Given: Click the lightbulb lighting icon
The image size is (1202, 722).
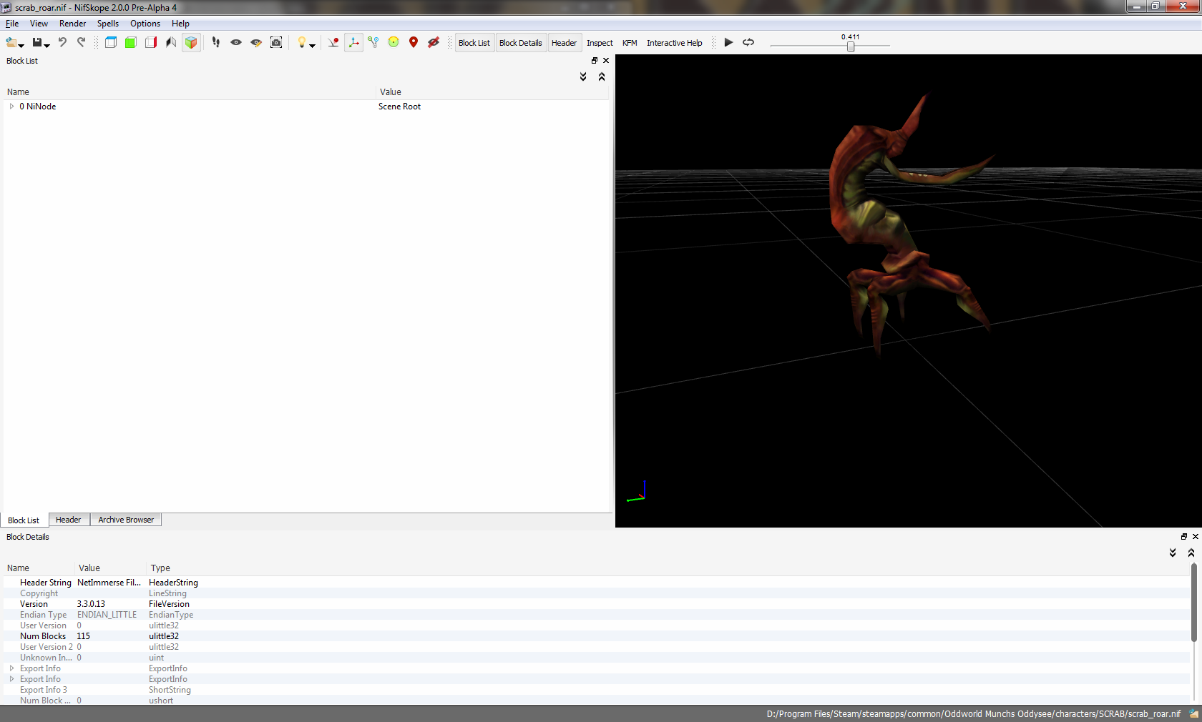Looking at the screenshot, I should 301,43.
